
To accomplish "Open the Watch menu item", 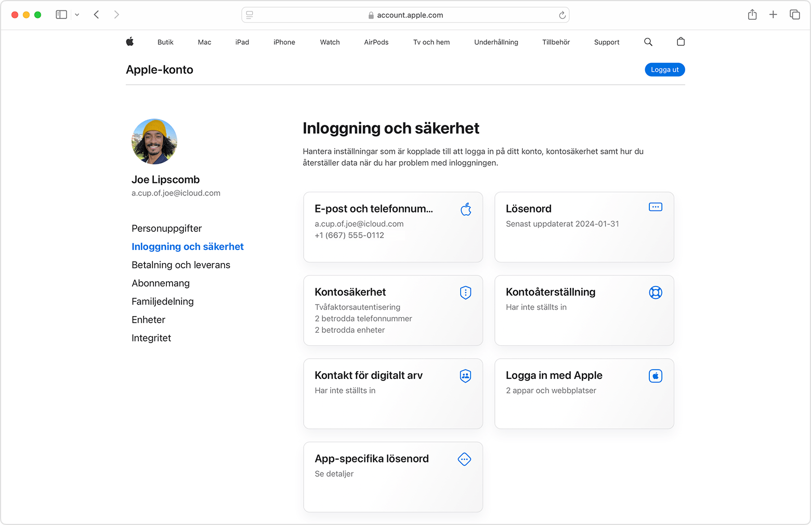I will point(330,42).
